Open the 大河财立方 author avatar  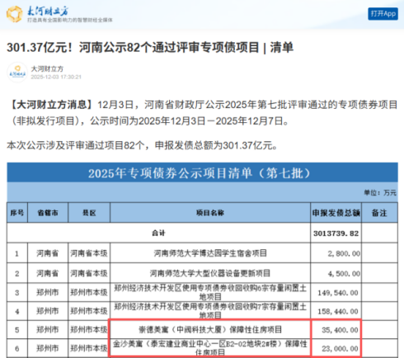[x=17, y=73]
